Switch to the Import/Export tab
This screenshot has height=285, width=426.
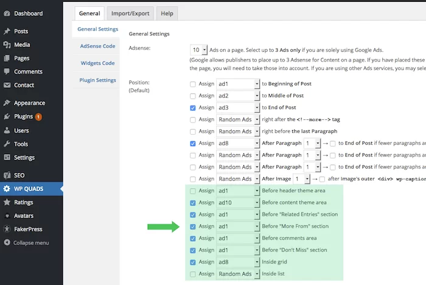tap(131, 13)
